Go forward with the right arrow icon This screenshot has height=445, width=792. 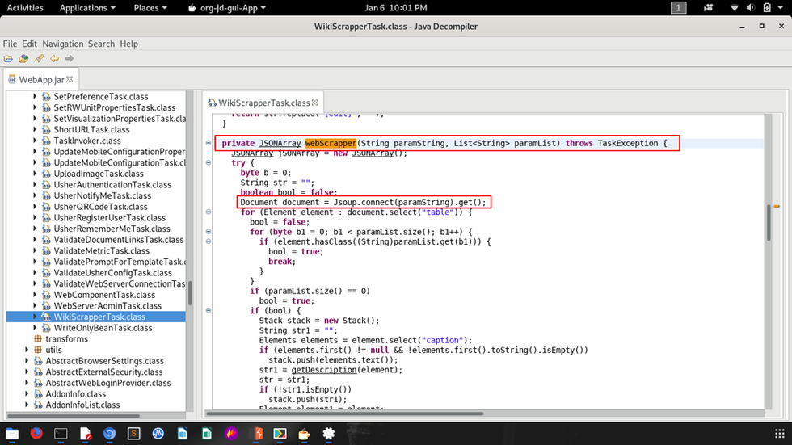point(70,58)
